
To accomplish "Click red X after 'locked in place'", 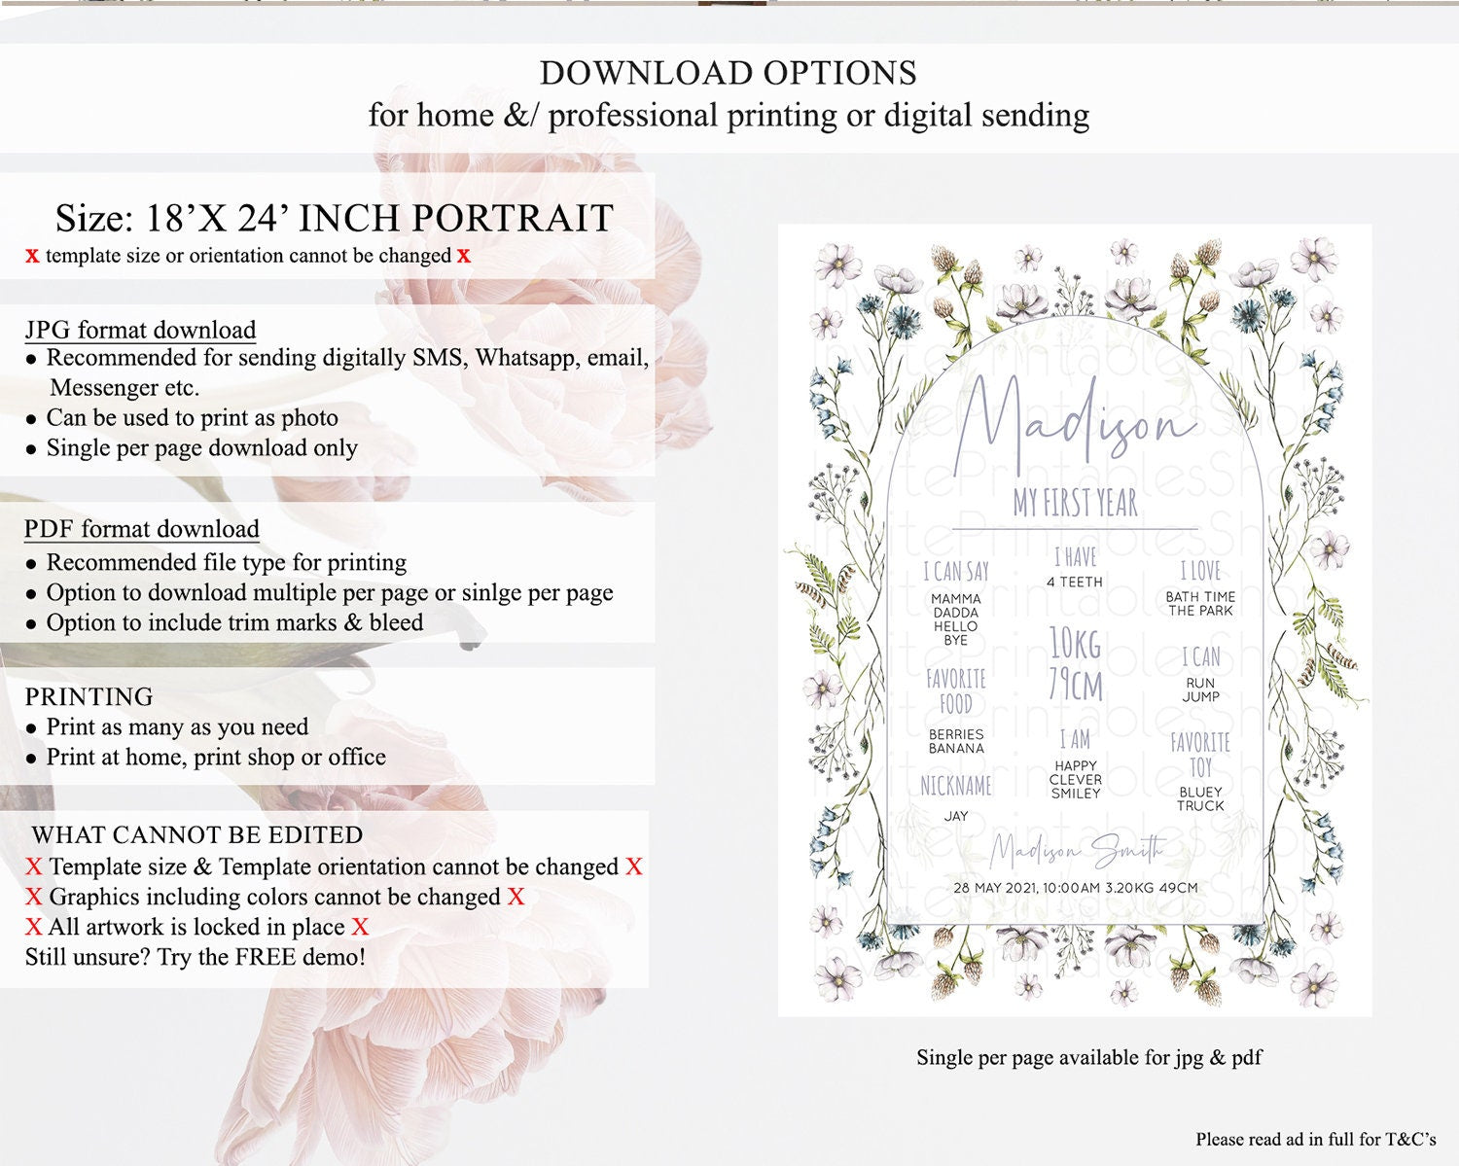I will point(360,927).
